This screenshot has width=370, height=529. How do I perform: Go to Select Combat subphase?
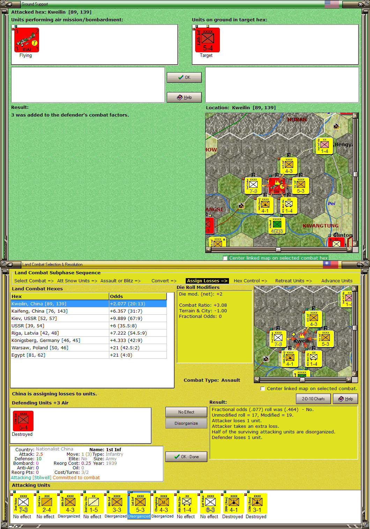[34, 281]
